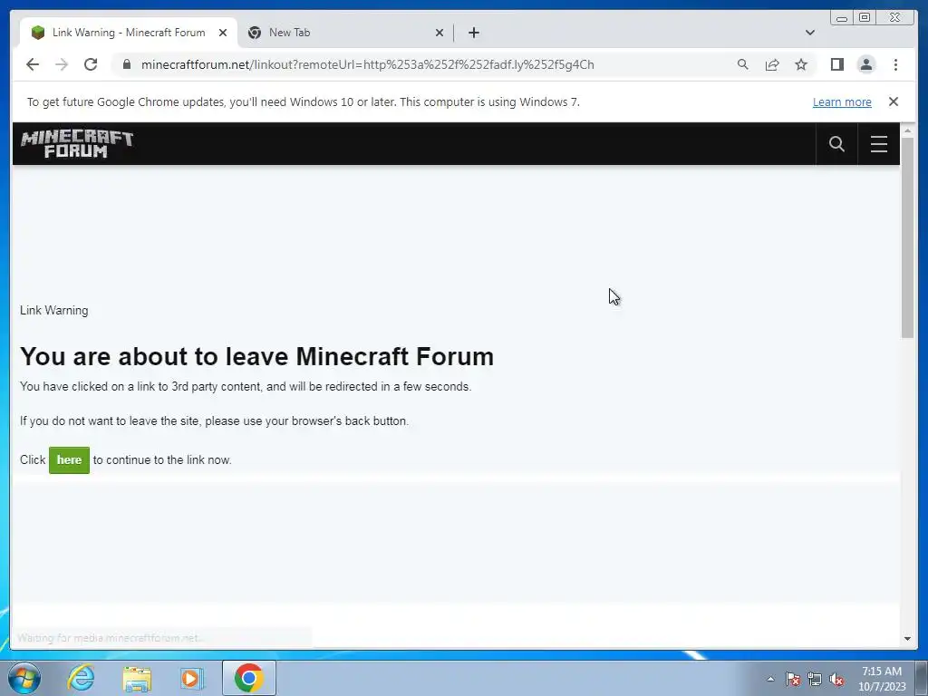Screen dimensions: 928x696
Task: Open the Minecraft Forum search icon
Action: (x=836, y=144)
